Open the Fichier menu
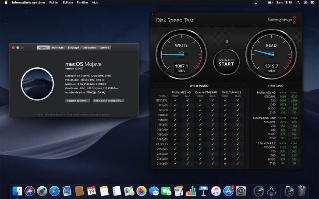 point(54,3)
